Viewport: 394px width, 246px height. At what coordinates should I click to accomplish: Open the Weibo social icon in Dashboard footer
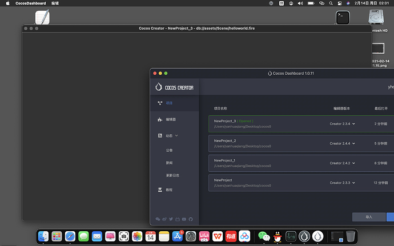[164, 219]
